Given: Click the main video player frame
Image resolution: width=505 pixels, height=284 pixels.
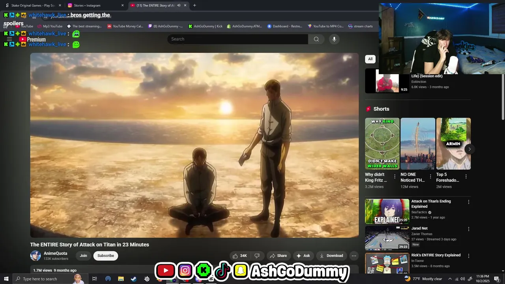Looking at the screenshot, I should (195, 145).
